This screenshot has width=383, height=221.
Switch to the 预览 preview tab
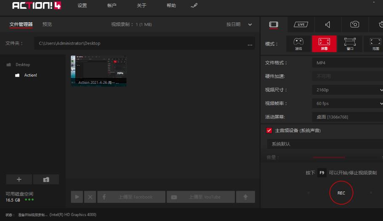[x=47, y=24]
